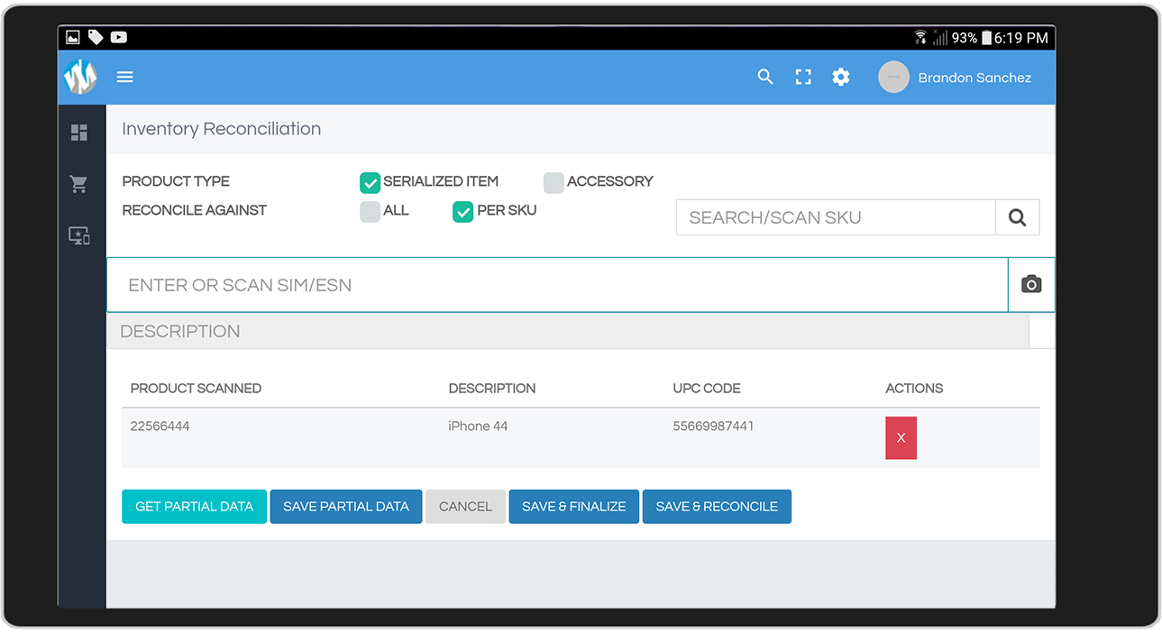Select iPhone 44 description cell

point(478,426)
